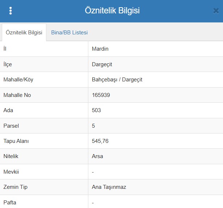This screenshot has width=223, height=208.
Task: Select the Ana Taşınmaz value
Action: click(x=109, y=187)
